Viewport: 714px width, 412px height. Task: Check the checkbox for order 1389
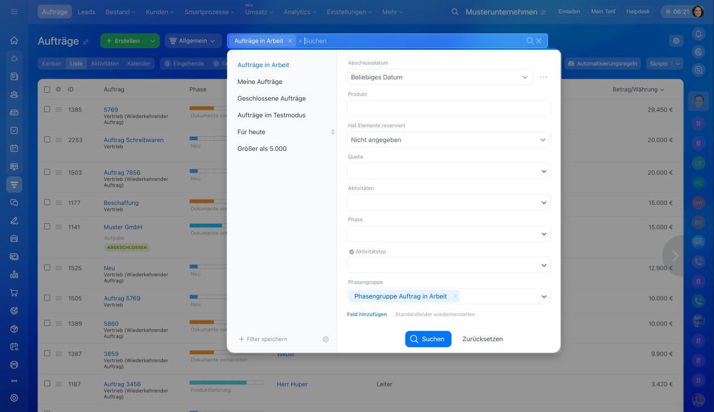(47, 323)
